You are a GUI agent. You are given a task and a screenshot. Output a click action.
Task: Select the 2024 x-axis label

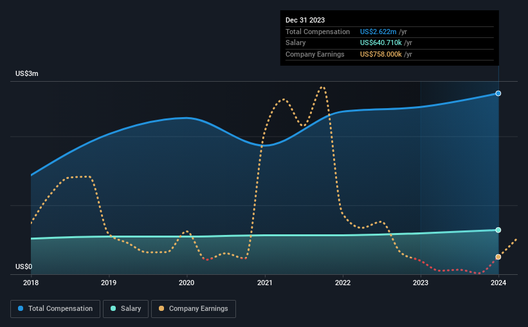(498, 283)
